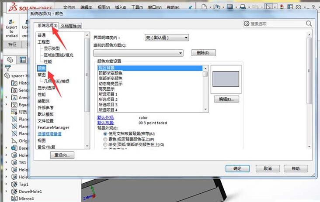
Task: Select the 材质 material item in feature tree
Action: point(19,112)
